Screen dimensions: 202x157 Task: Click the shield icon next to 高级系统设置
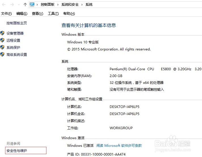pyautogui.click(x=2, y=54)
